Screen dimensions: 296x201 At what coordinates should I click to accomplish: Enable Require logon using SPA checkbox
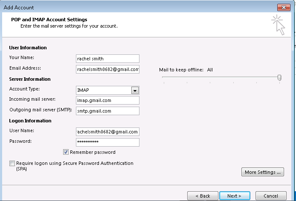click(x=12, y=163)
